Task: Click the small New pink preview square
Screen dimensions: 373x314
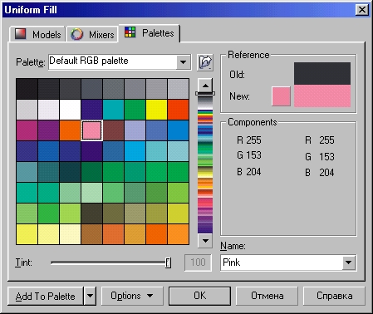Action: 281,96
